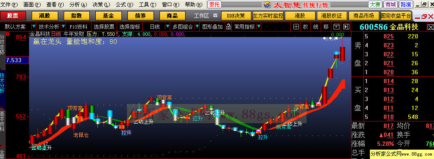Toggle the padlock lock icon
The width and height of the screenshot is (434, 159).
228,27
